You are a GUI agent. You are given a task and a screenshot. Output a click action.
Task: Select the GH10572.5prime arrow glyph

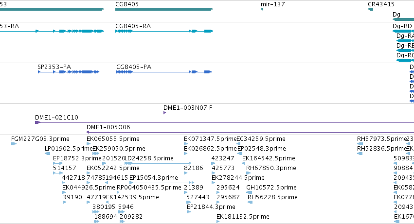click(249, 192)
